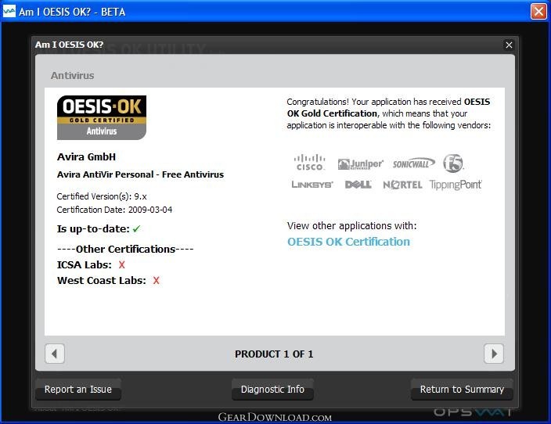Open the OESIS OK Certification link
Viewport: 551px width, 424px height.
348,242
